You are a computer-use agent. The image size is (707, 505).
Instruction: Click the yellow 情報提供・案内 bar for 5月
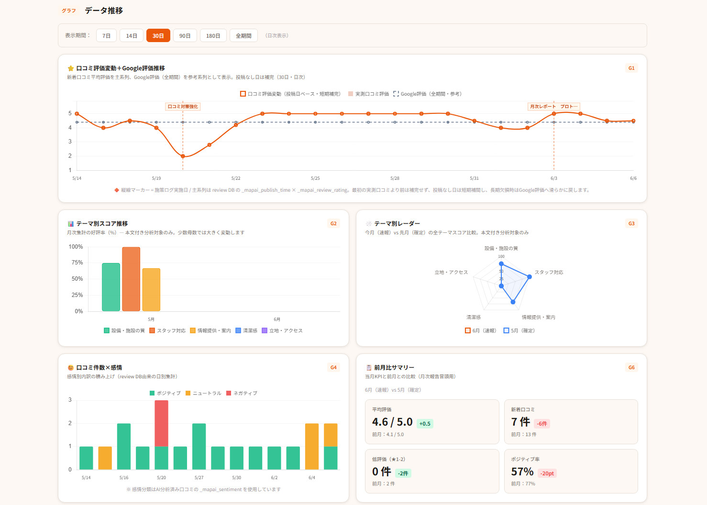click(151, 290)
